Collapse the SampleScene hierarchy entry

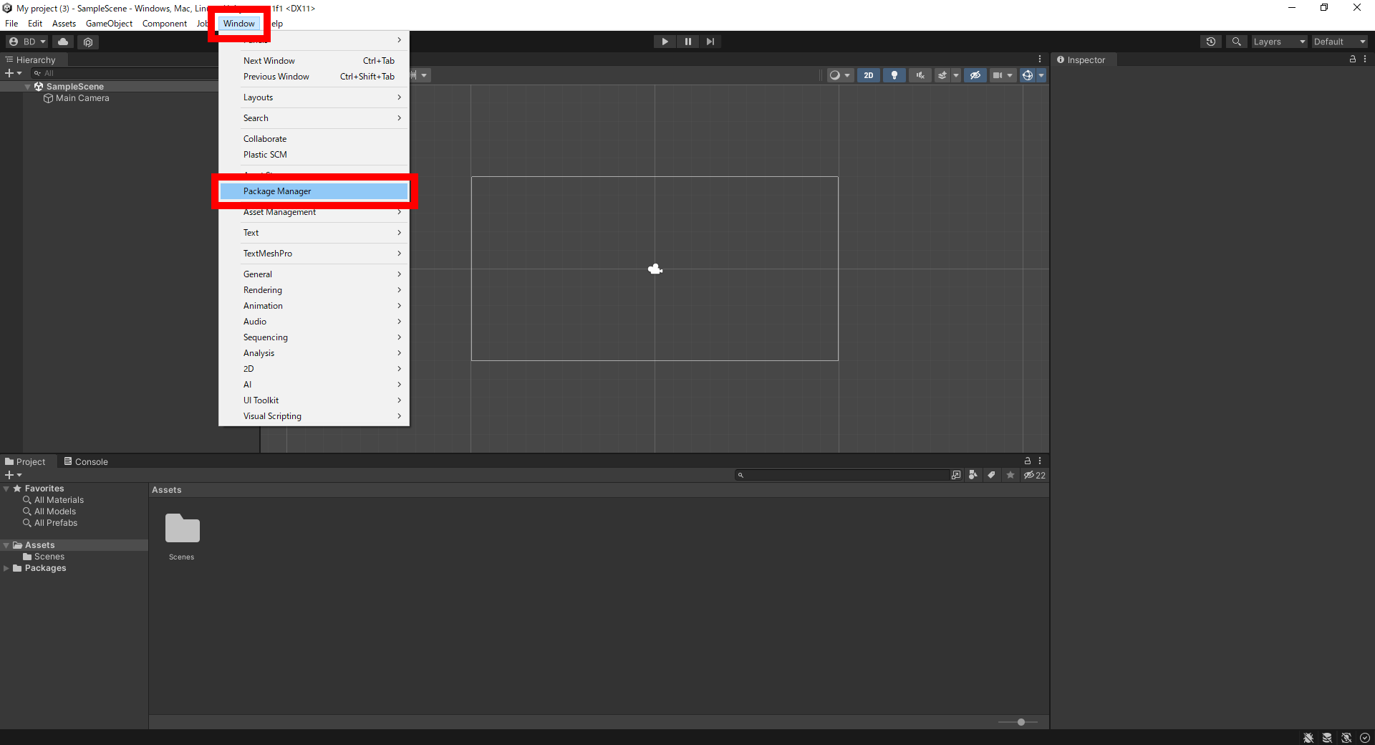click(28, 86)
